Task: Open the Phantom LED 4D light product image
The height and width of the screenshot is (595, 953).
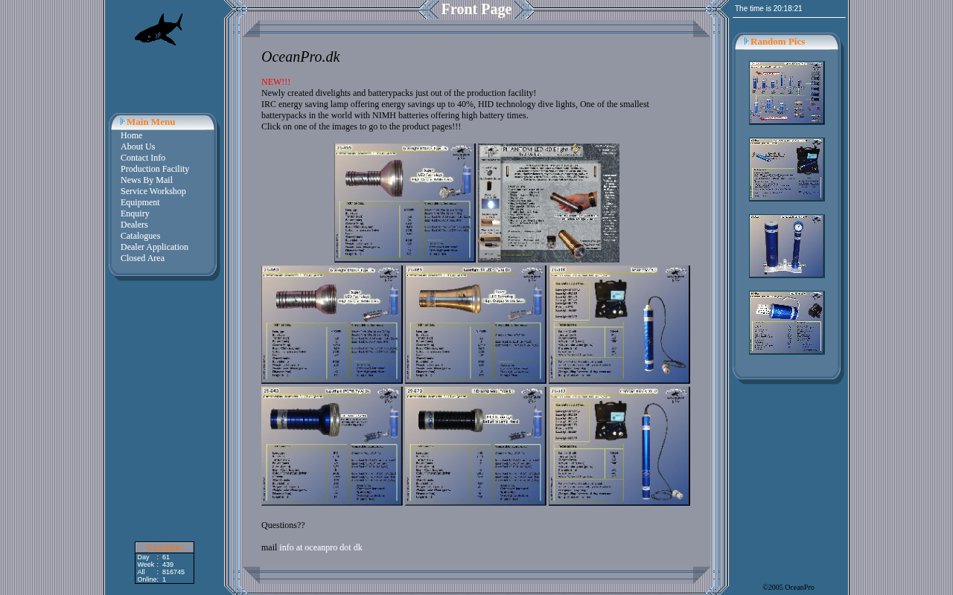Action: pyautogui.click(x=549, y=203)
